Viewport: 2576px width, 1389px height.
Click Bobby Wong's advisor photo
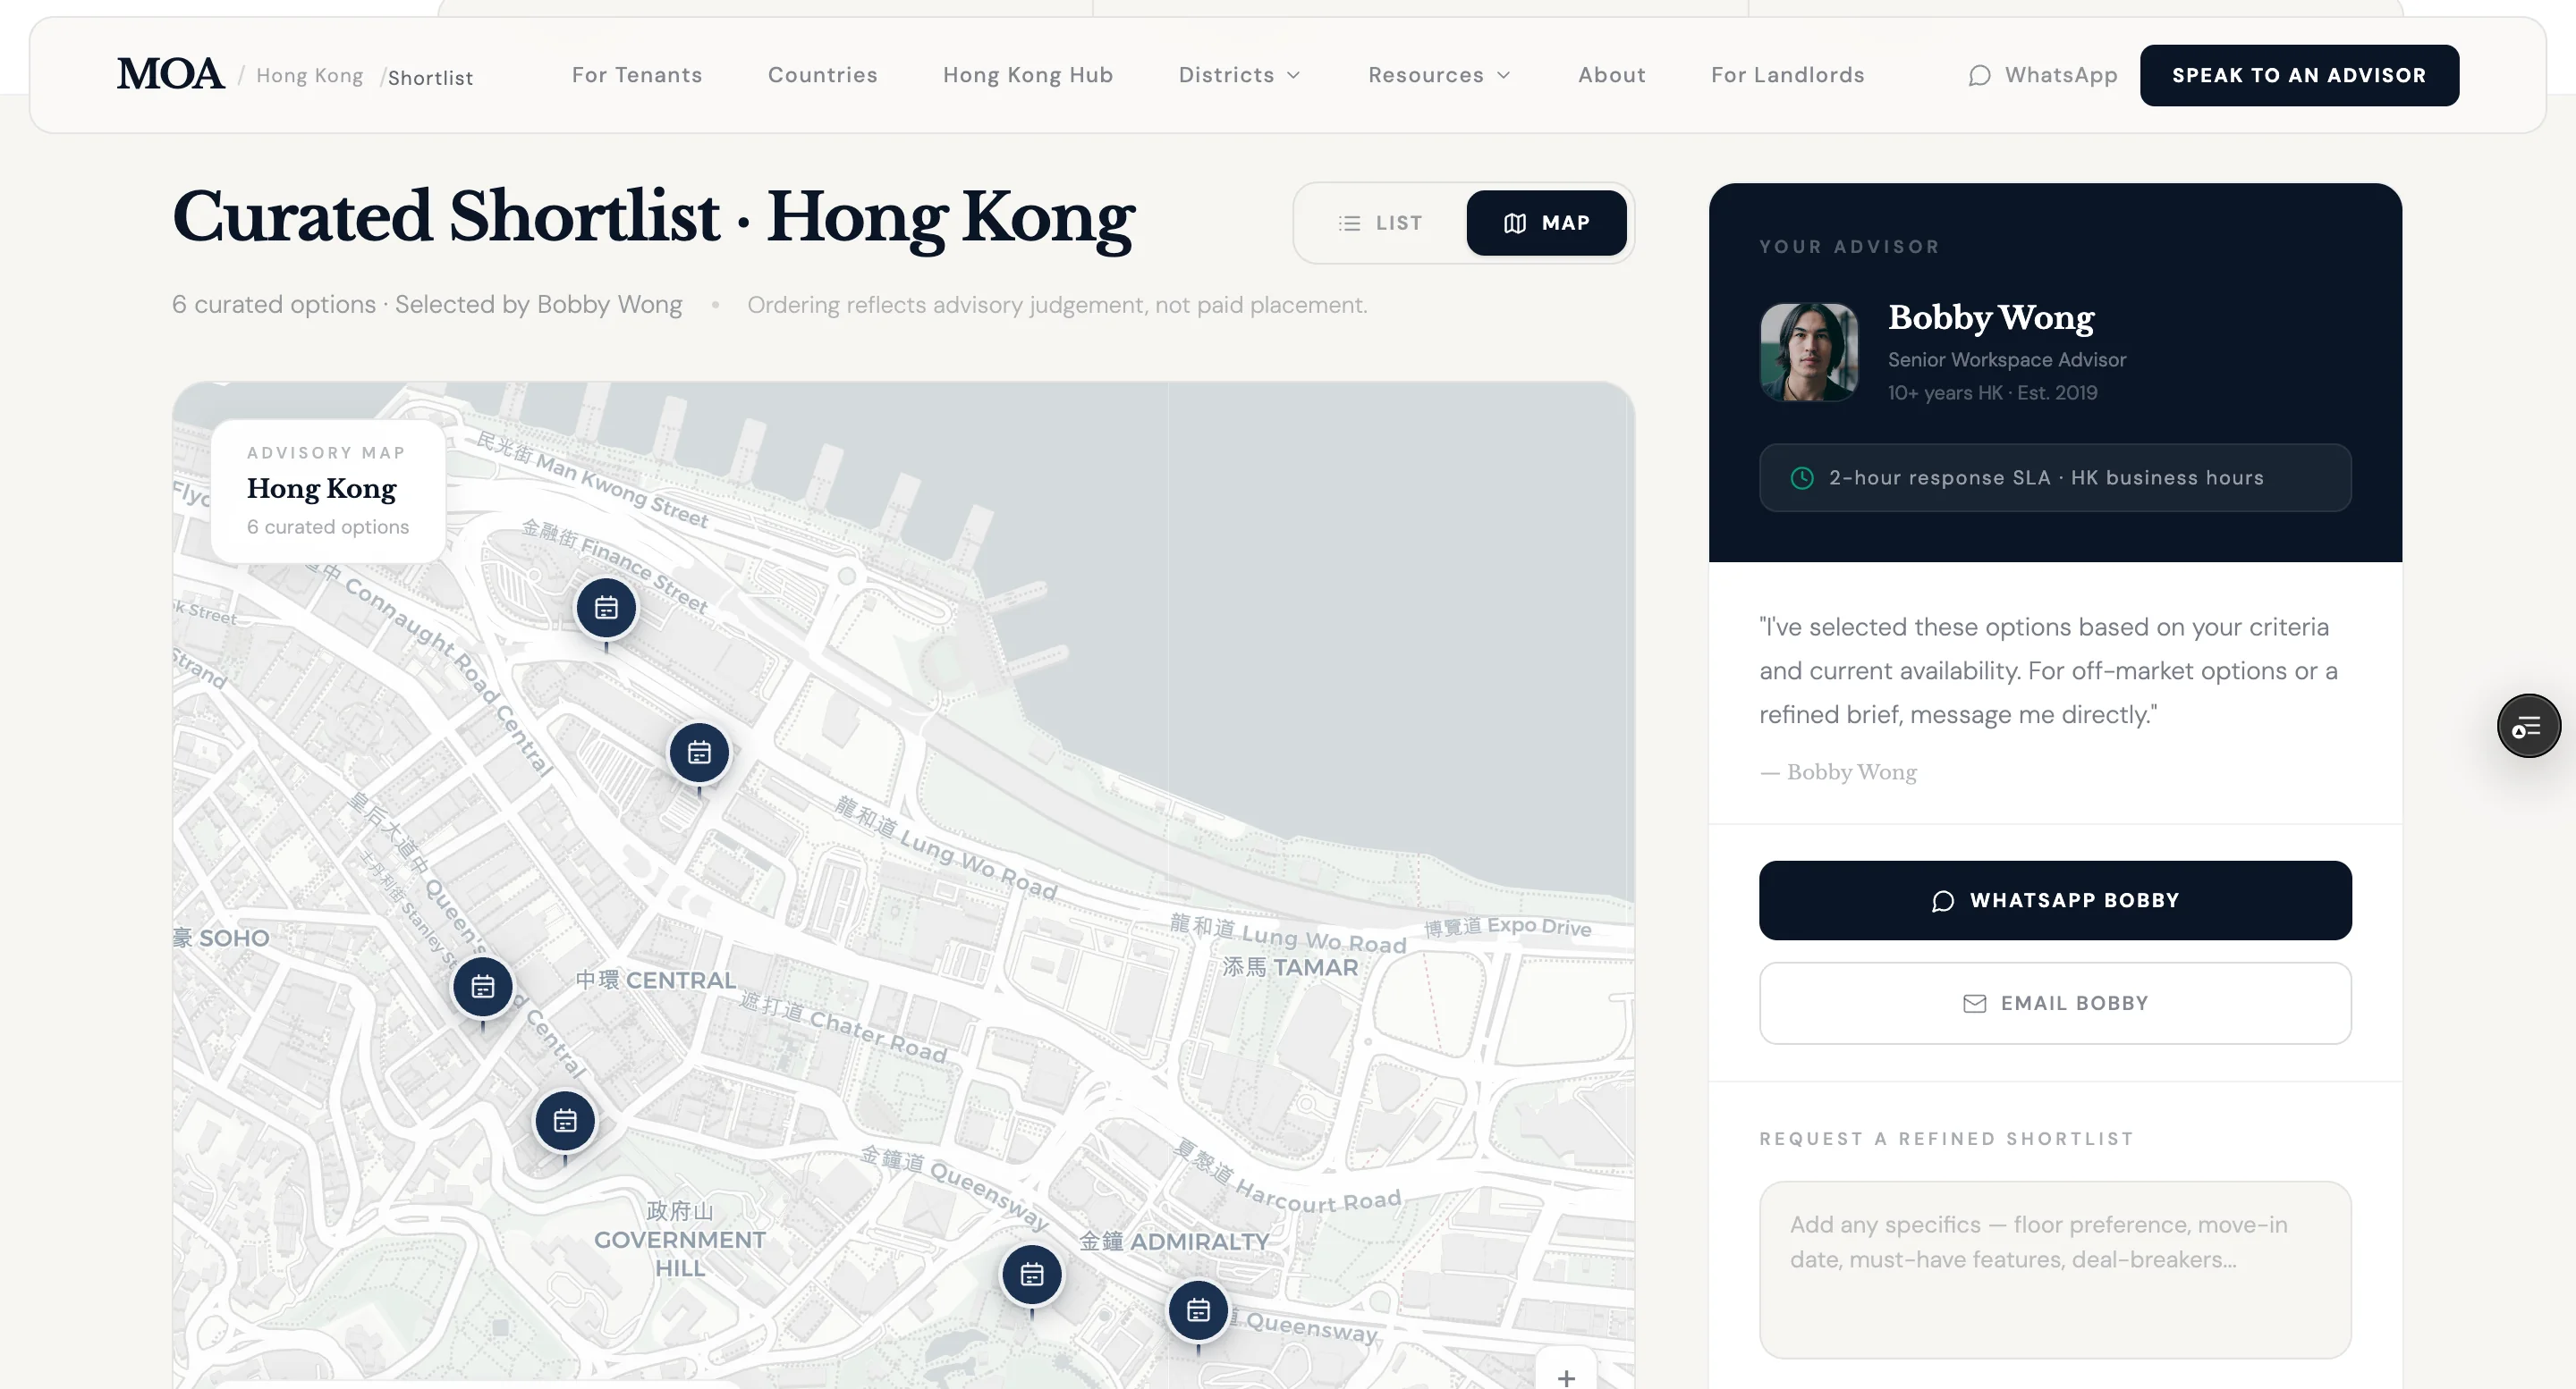(1808, 352)
